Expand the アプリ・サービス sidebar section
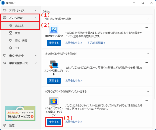The image size is (156, 130). (x=20, y=10)
